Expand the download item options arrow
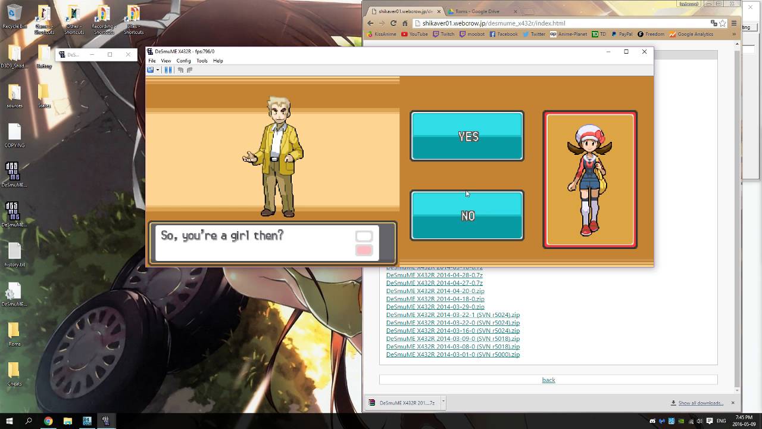The height and width of the screenshot is (429, 762). (x=444, y=403)
